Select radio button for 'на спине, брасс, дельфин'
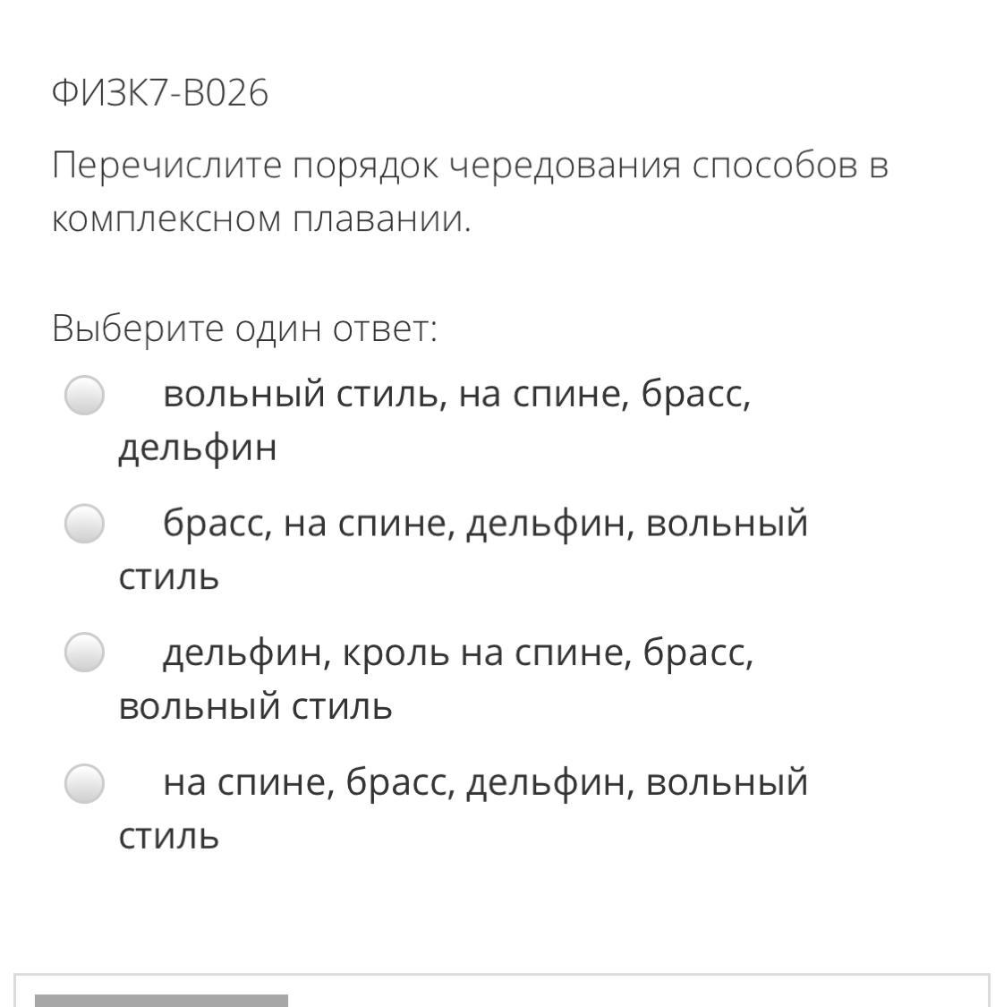The width and height of the screenshot is (1004, 1007). pos(84,783)
